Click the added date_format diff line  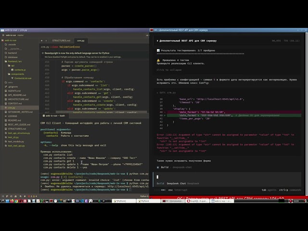click(x=234, y=115)
